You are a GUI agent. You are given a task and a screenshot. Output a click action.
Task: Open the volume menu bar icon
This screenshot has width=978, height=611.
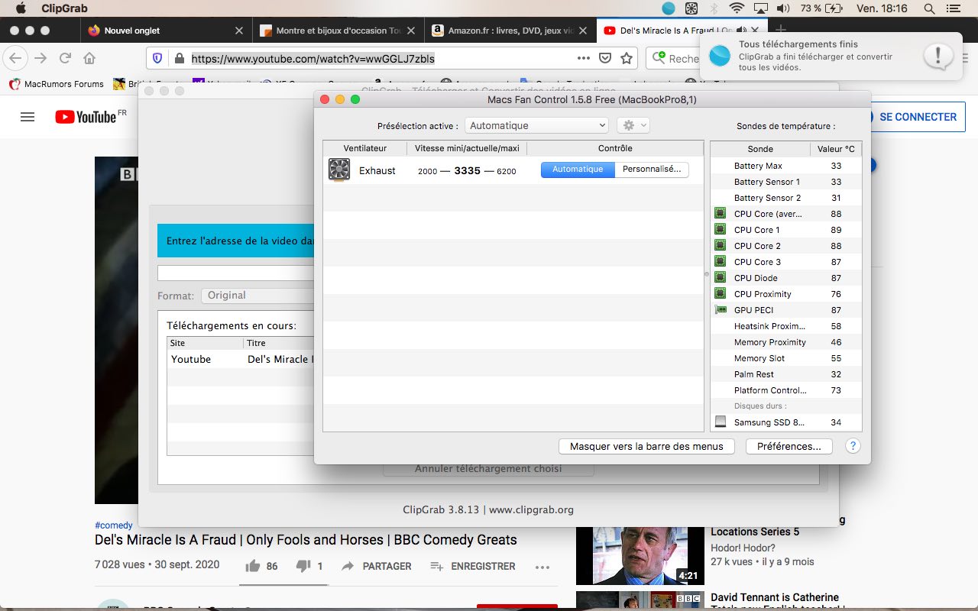783,8
